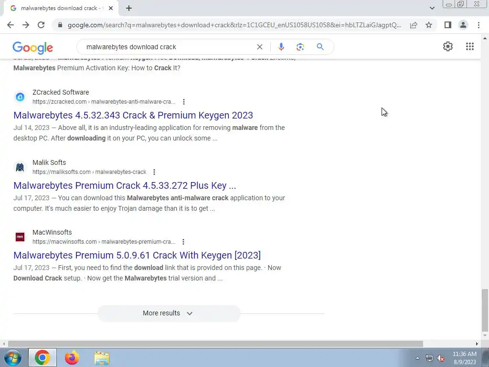Open Google quick settings gear
This screenshot has height=367, width=489.
(x=448, y=46)
